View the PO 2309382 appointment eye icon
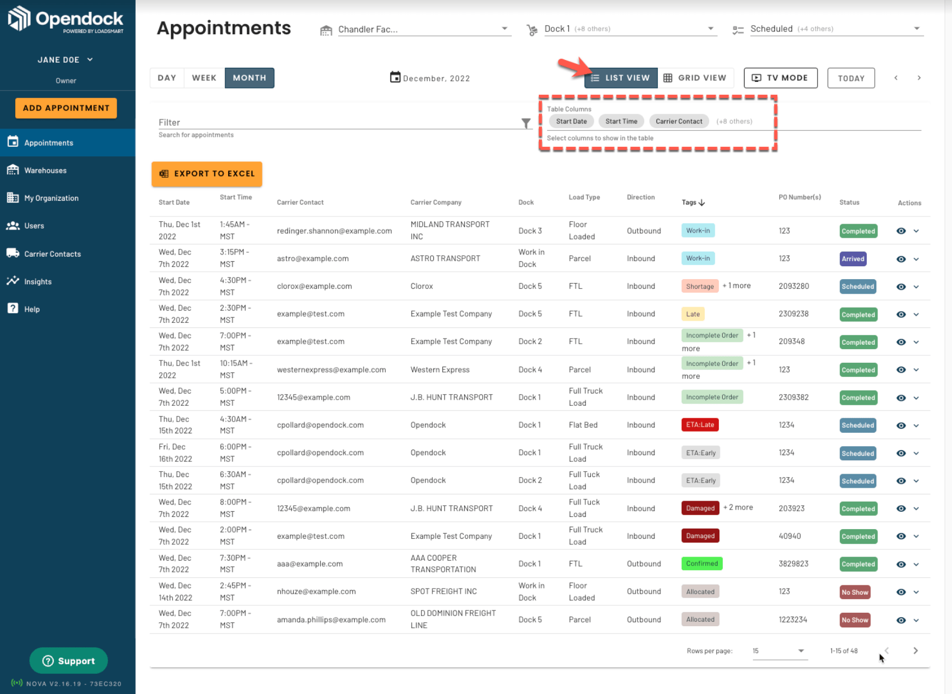952x694 pixels. 901,398
